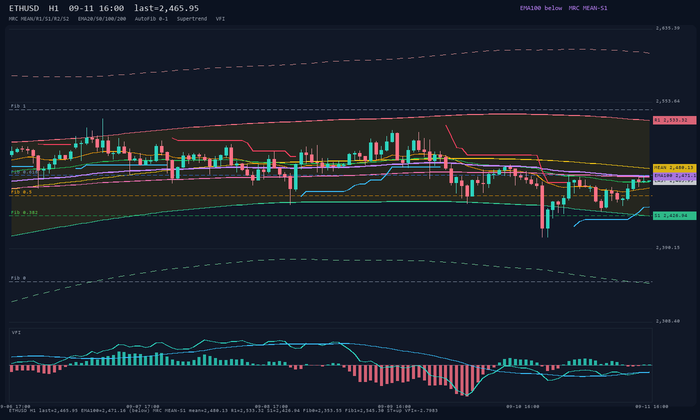Click the VFI indicator panel title

16,332
